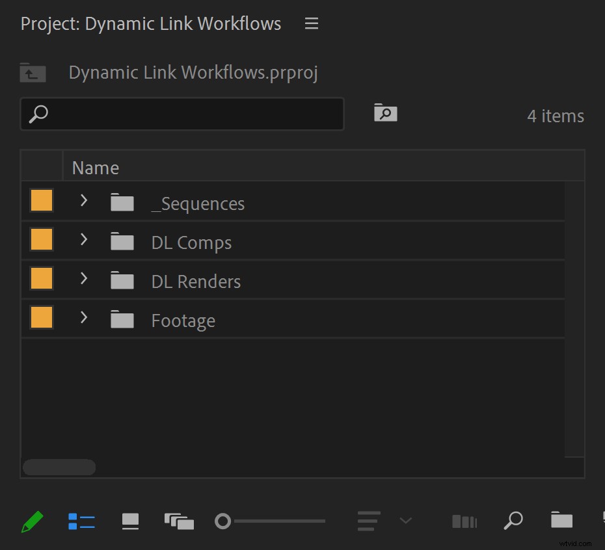This screenshot has width=605, height=550.
Task: Open Automate to Sequence
Action: (464, 521)
